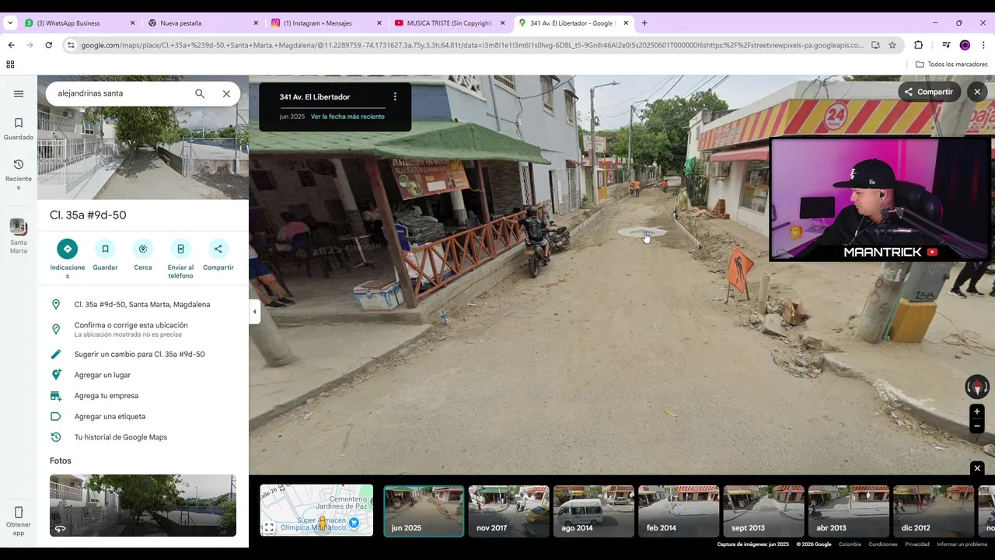
Task: Open the Google Maps hamburger menu
Action: pos(19,93)
